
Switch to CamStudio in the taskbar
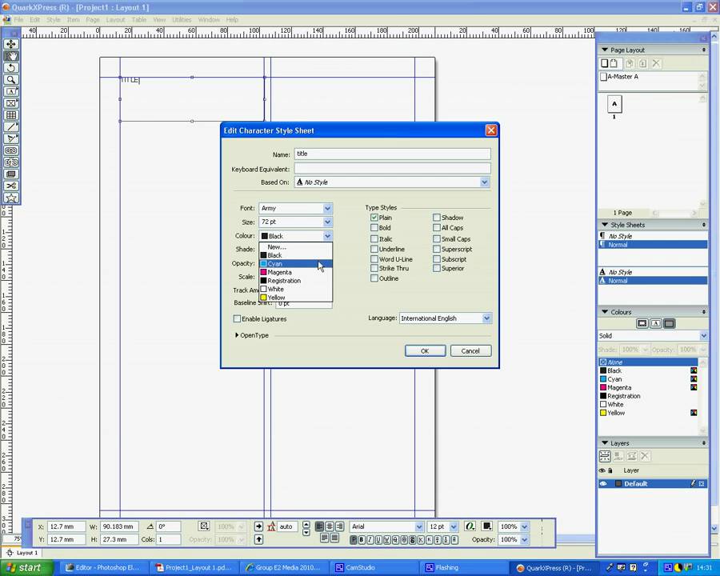pyautogui.click(x=376, y=568)
